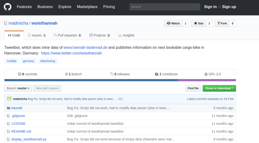The width and height of the screenshot is (259, 143).
Task: Open madmicha author link in commit row
Action: point(20,99)
